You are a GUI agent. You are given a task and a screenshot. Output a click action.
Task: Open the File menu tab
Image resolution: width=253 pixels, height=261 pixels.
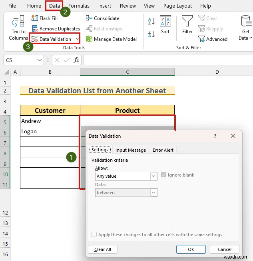click(x=12, y=6)
